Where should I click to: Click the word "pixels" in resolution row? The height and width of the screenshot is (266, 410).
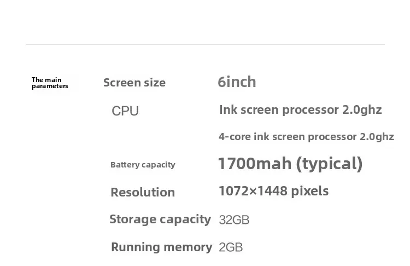[x=309, y=191]
